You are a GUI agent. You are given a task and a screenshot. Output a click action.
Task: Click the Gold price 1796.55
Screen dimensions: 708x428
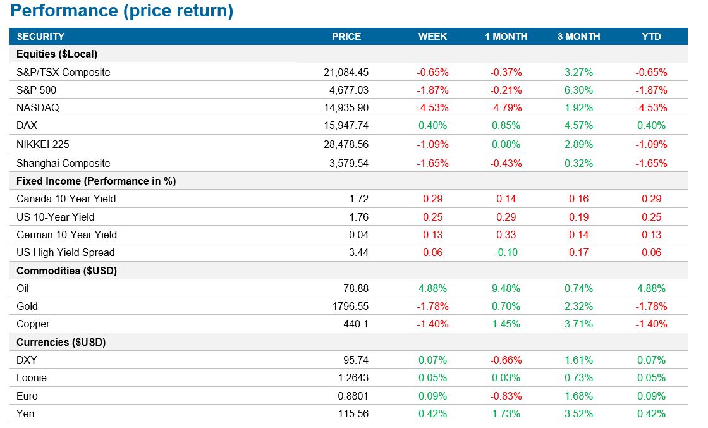click(350, 306)
